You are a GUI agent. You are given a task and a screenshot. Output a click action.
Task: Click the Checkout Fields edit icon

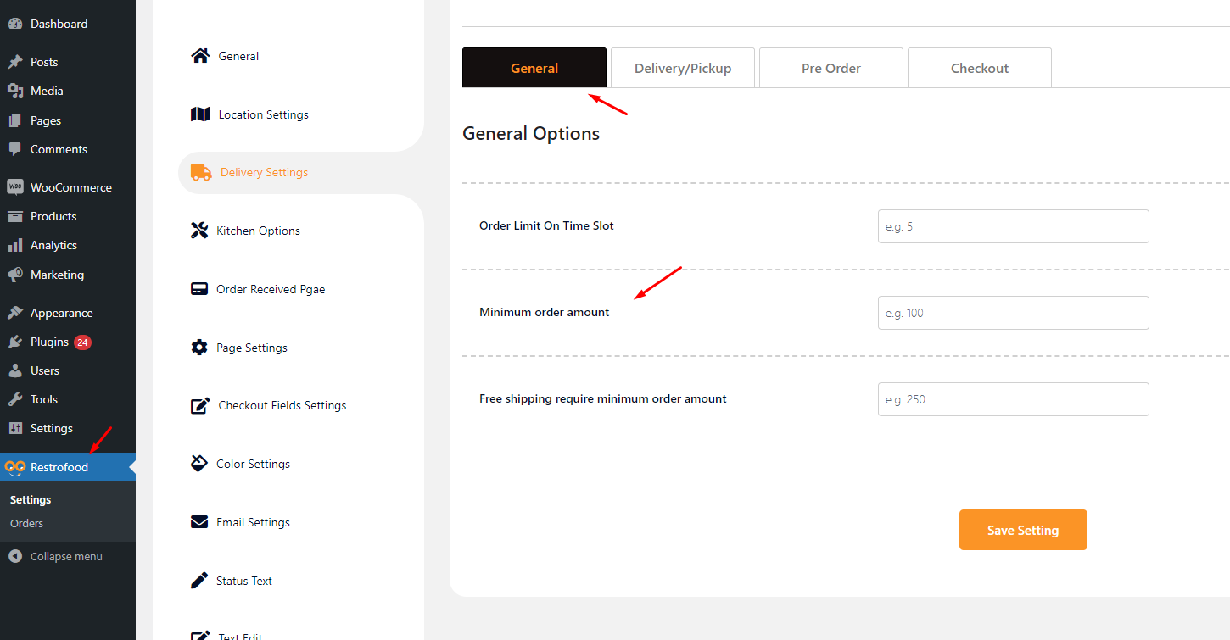[200, 405]
